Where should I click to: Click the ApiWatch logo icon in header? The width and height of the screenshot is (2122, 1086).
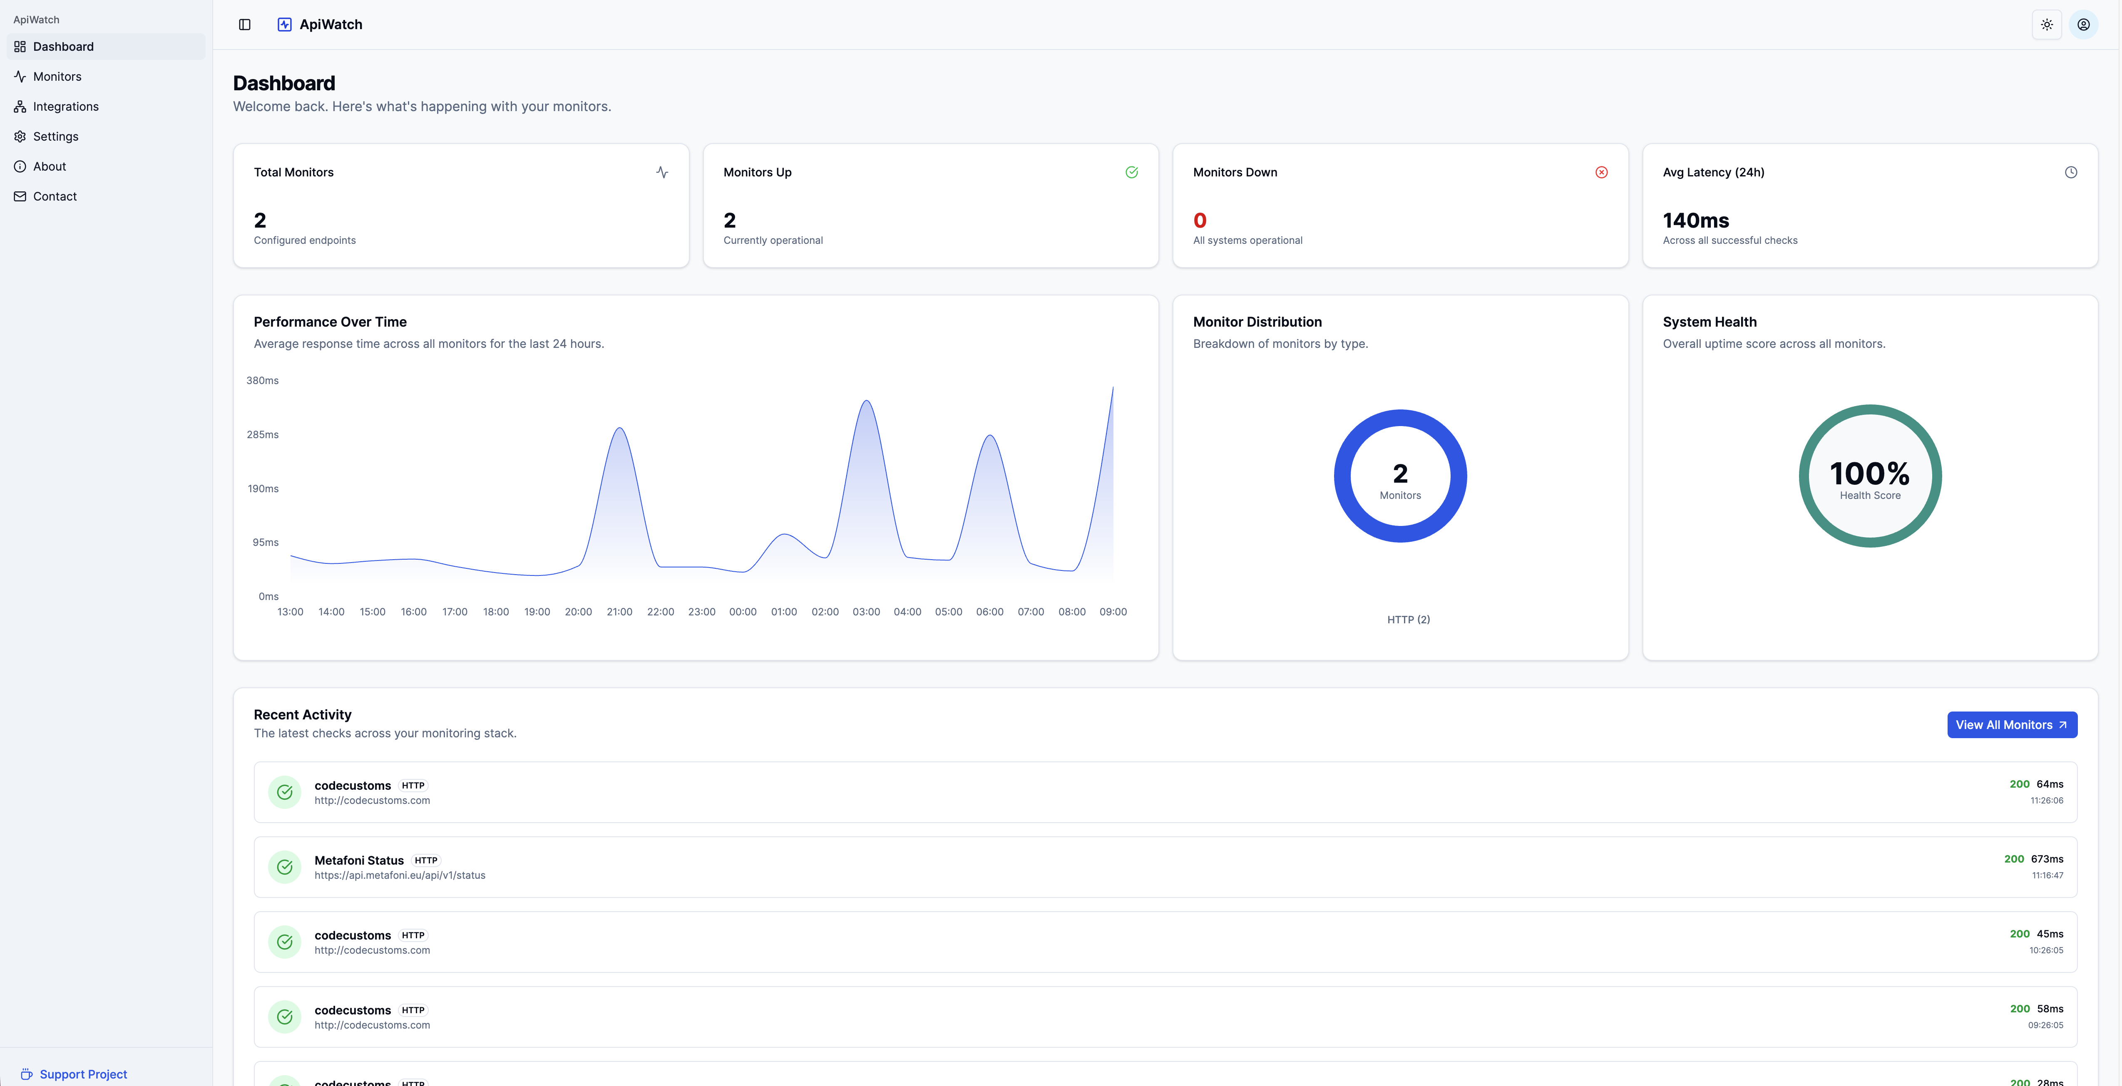(284, 25)
